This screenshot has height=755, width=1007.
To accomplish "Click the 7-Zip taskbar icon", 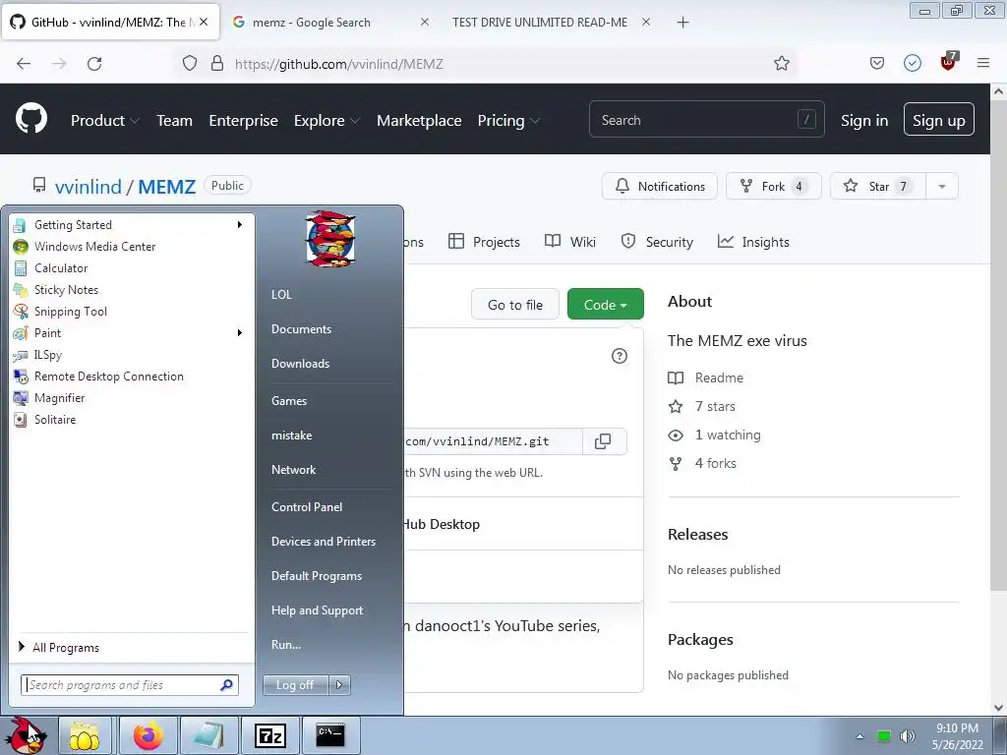I will click(270, 735).
